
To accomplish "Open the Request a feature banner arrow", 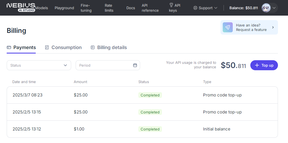I will [273, 27].
